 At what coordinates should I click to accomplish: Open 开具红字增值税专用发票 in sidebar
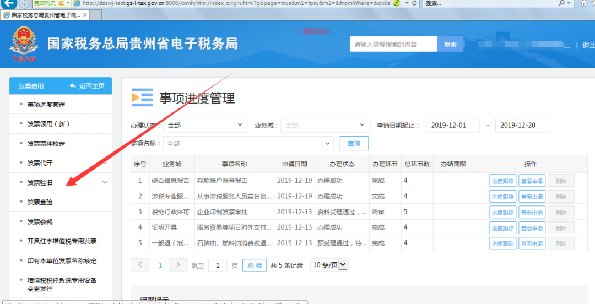click(x=62, y=241)
